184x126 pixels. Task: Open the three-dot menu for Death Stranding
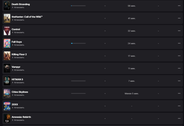click(x=179, y=6)
